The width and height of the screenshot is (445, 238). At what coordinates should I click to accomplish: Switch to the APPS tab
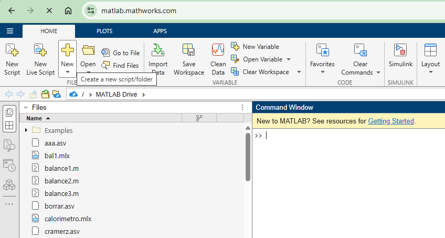tap(160, 31)
